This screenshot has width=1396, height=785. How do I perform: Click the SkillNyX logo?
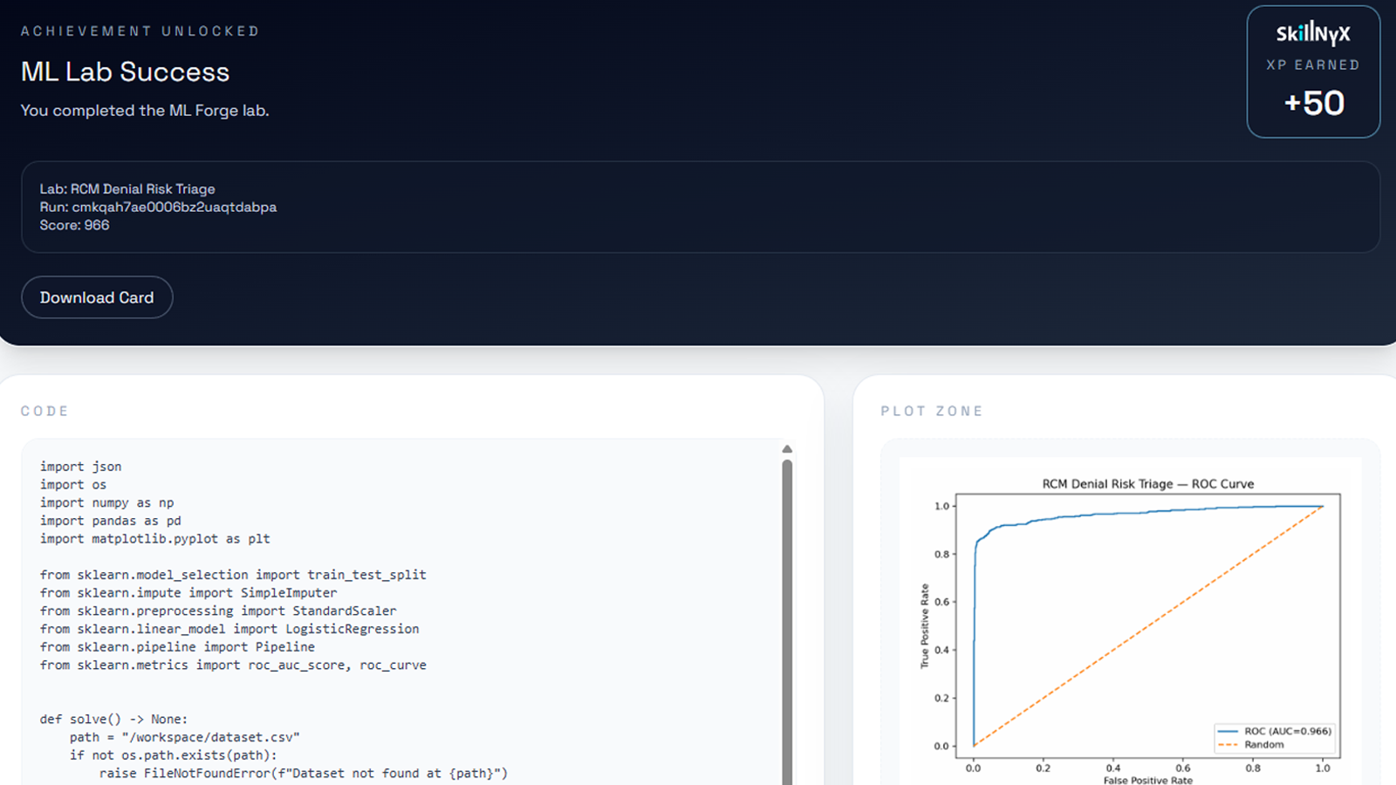(x=1312, y=34)
